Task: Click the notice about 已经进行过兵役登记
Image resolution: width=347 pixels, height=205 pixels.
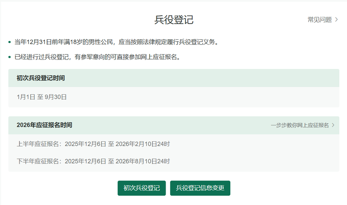Action: (x=97, y=57)
